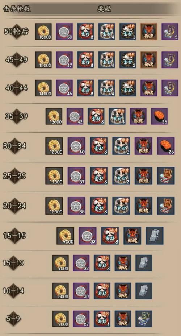Open the soul mask icon in the 50轮后 row
181x336 pixels.
[149, 32]
